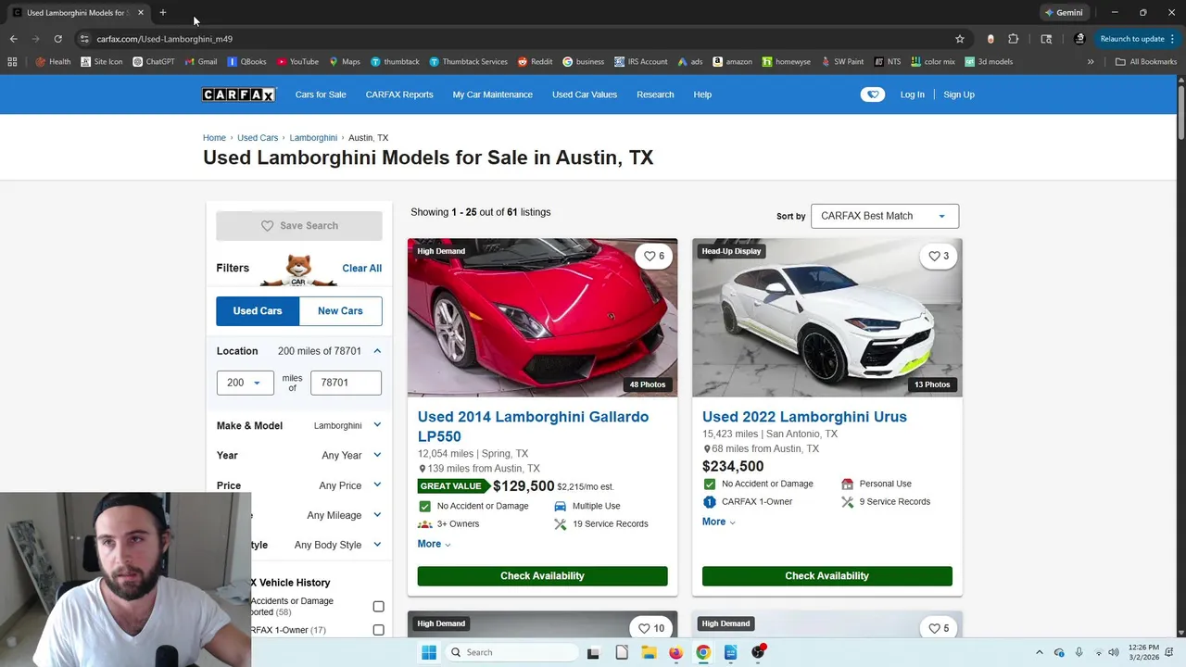Open the My Car Maintenance menu

pos(493,94)
